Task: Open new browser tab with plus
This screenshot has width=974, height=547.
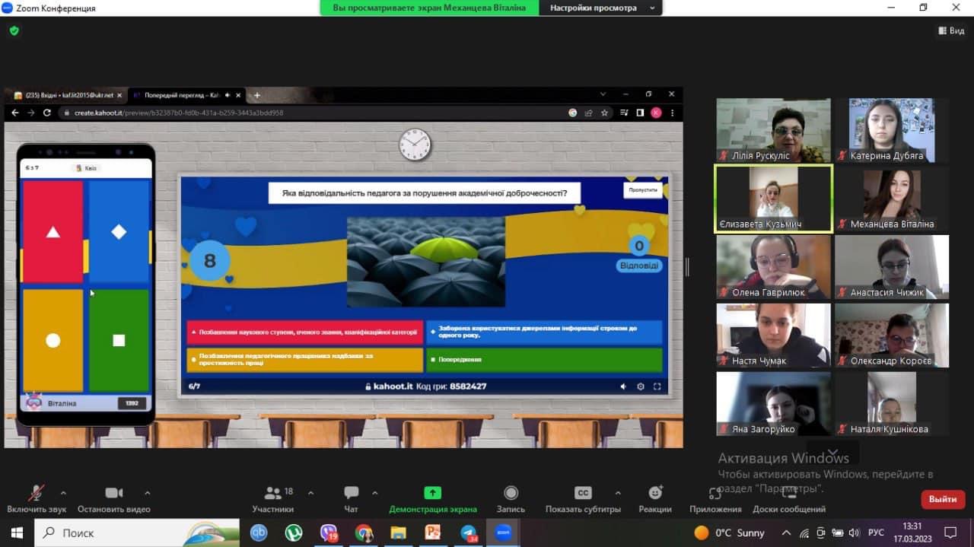Action: tap(257, 95)
